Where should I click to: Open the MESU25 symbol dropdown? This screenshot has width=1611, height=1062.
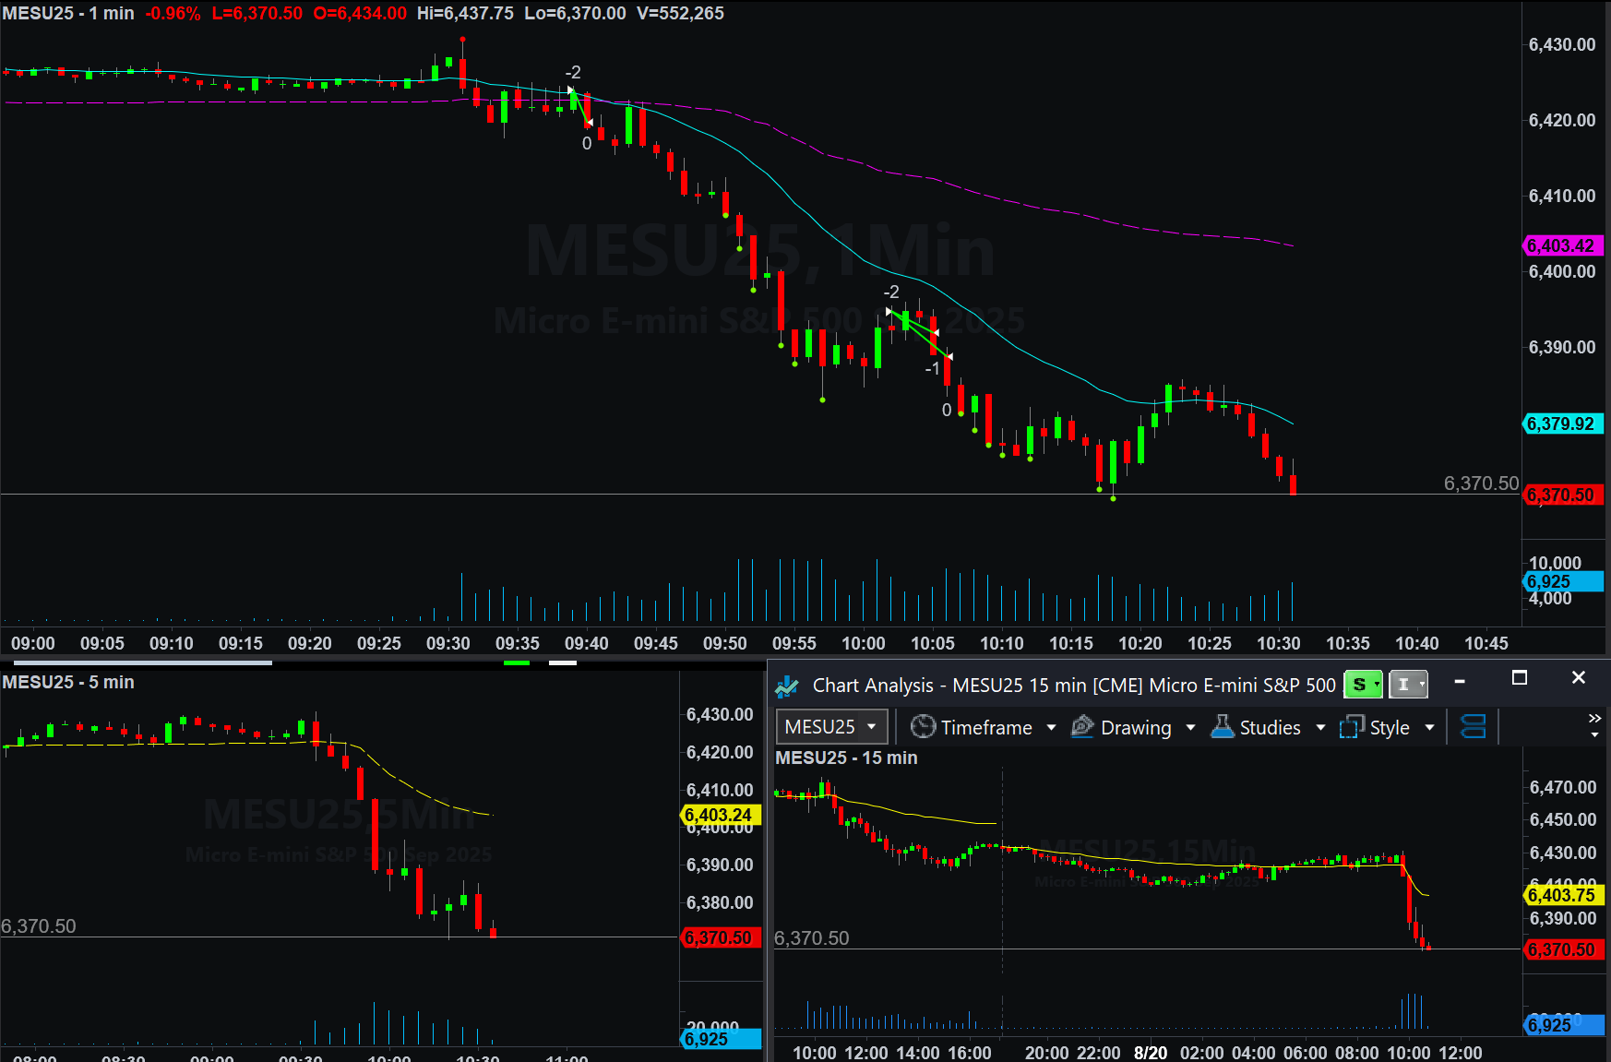(831, 727)
